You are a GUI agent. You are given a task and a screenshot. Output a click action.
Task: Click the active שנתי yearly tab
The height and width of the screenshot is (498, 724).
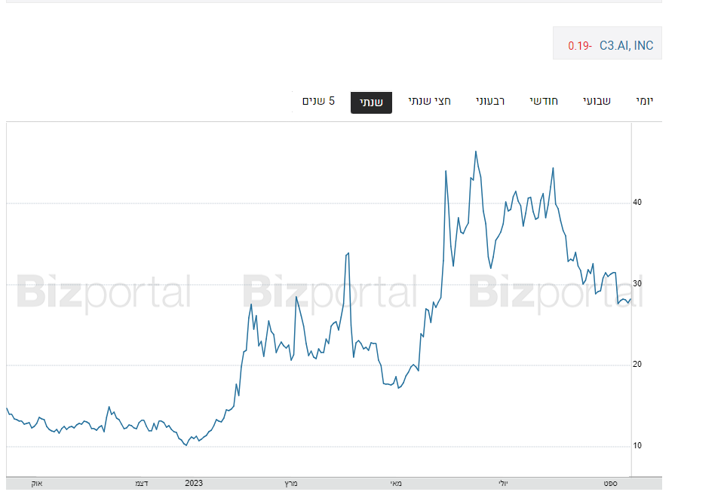[371, 102]
